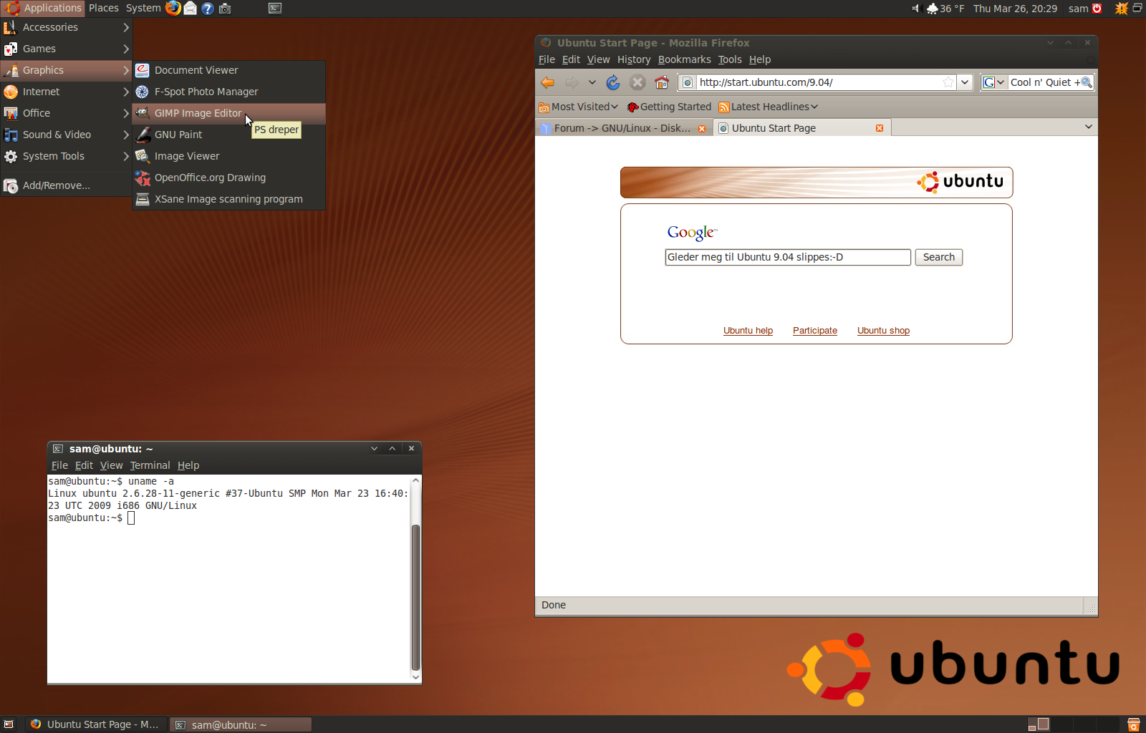Launch OpenOffice.org Drawing
Image resolution: width=1146 pixels, height=733 pixels.
(229, 178)
